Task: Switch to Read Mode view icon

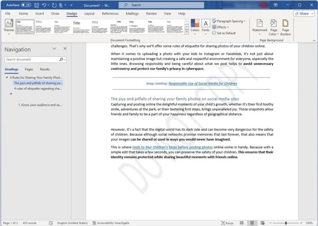Action: [242, 223]
